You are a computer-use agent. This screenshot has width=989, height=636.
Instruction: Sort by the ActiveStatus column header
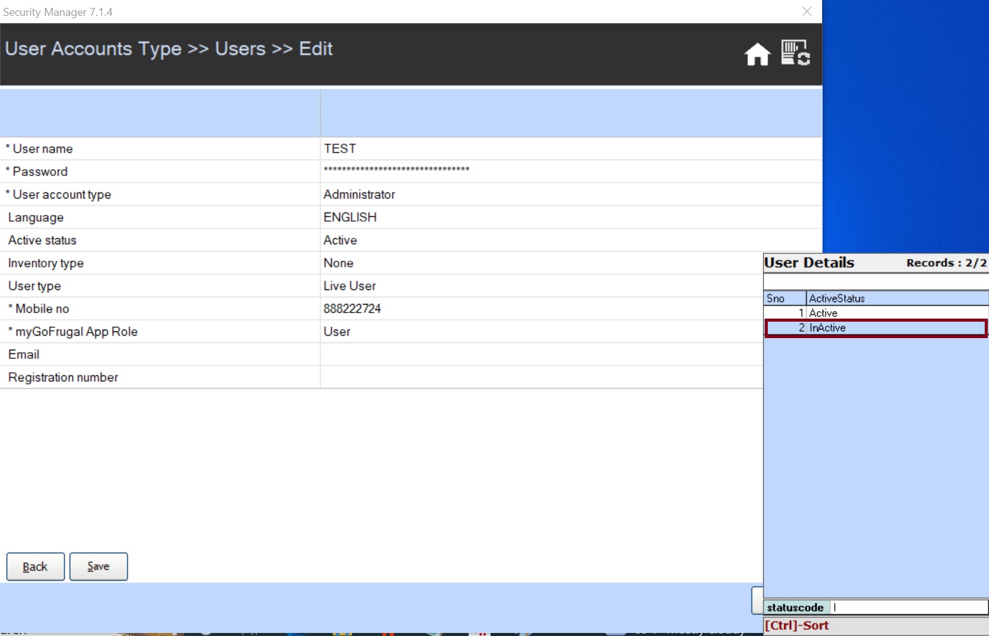coord(897,298)
